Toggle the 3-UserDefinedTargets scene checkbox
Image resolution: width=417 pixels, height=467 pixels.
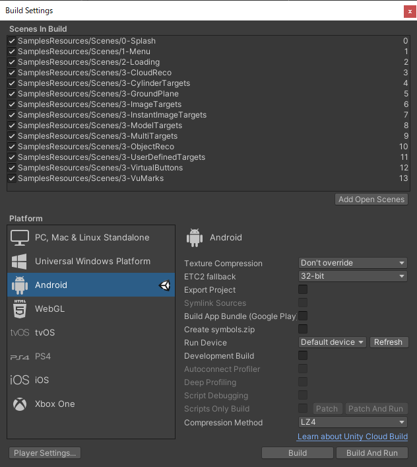coord(12,157)
